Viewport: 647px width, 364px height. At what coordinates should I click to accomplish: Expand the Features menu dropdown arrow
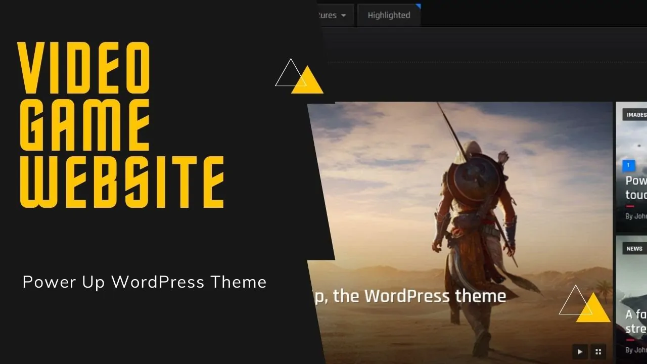click(344, 15)
